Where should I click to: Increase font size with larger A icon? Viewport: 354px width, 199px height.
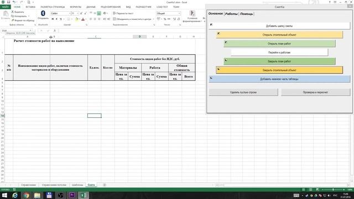81,13
